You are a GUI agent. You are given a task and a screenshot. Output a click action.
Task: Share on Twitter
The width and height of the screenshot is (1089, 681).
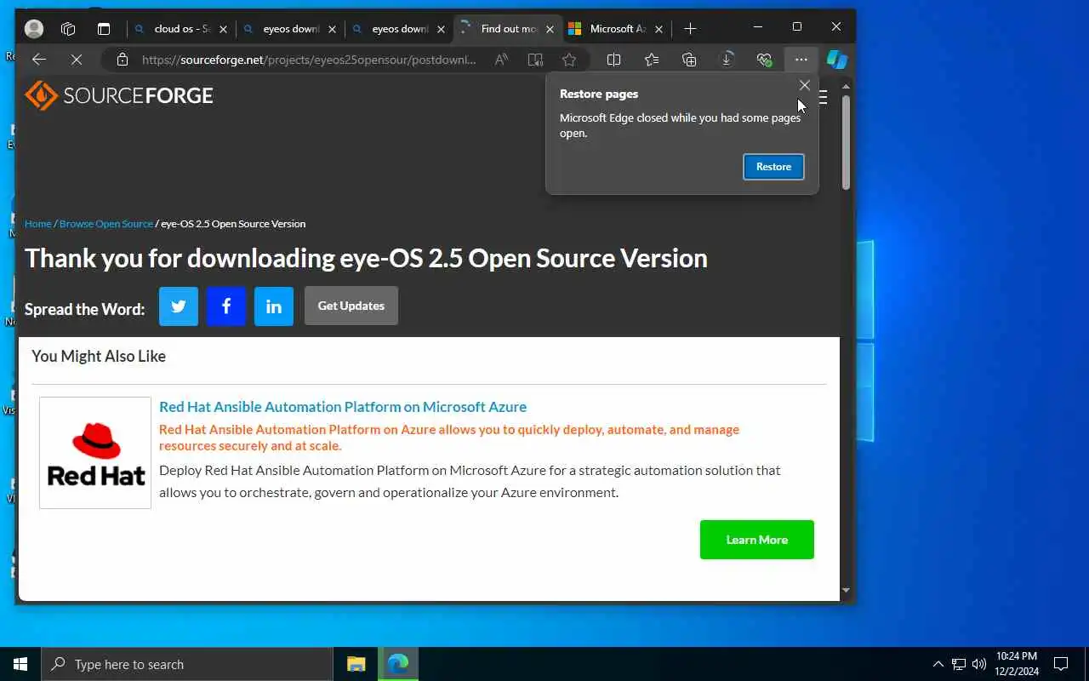[x=179, y=306]
